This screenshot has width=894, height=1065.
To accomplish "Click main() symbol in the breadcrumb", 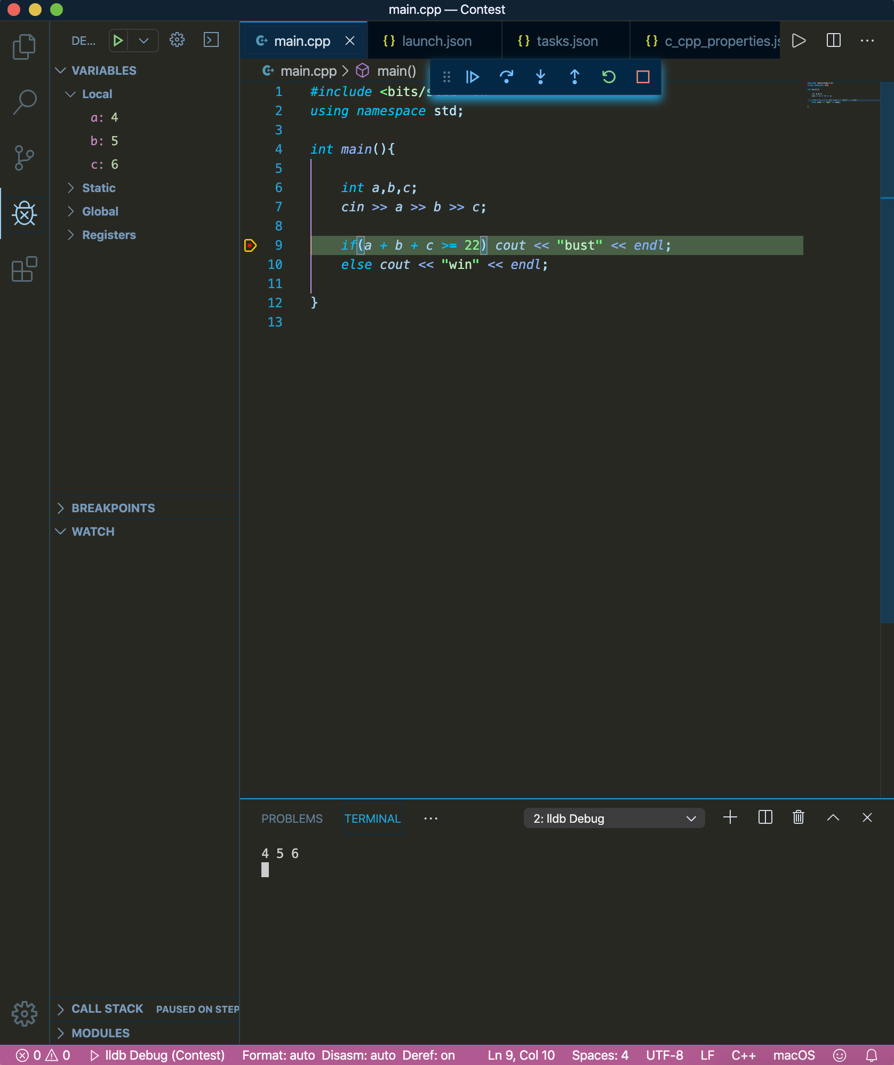I will pos(396,71).
